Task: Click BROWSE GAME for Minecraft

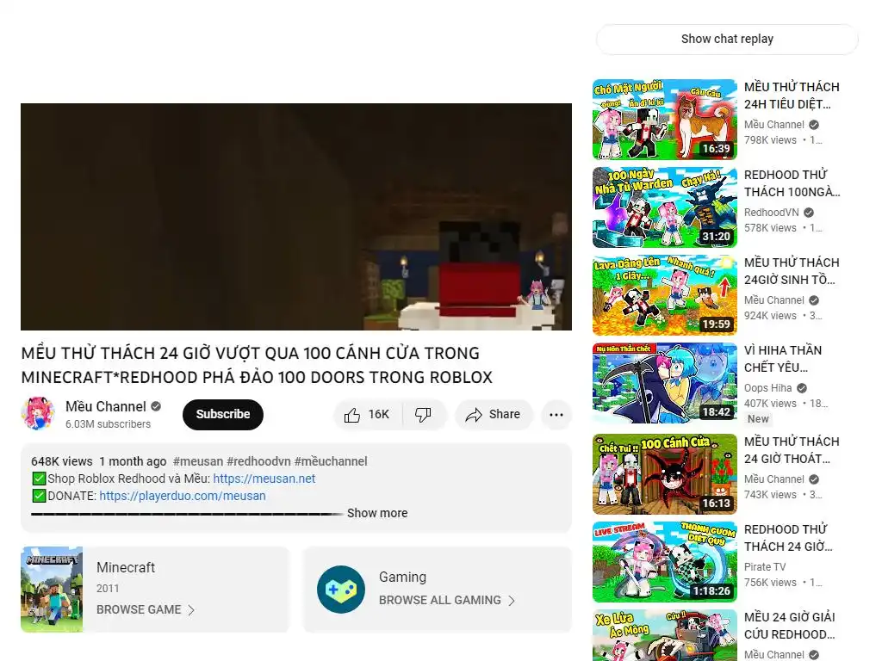Action: pos(139,610)
